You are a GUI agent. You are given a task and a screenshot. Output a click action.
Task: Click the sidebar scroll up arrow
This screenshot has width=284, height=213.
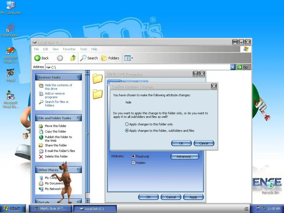point(87,73)
